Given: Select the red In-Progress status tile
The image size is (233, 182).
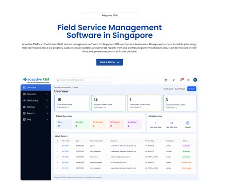Looking at the screenshot, I should coord(116,124).
